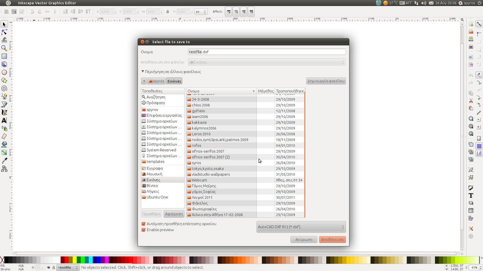Toggle affect rounded corners scaling button

236,12
